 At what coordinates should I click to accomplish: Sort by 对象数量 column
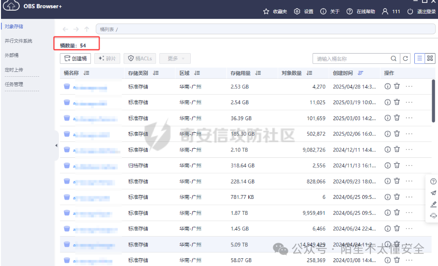309,73
